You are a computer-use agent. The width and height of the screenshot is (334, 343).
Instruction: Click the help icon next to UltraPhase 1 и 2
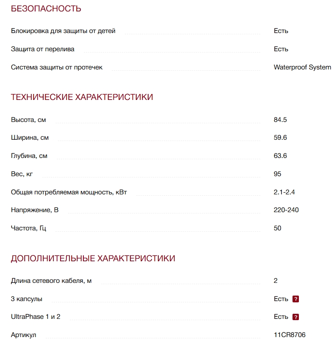[x=296, y=317]
